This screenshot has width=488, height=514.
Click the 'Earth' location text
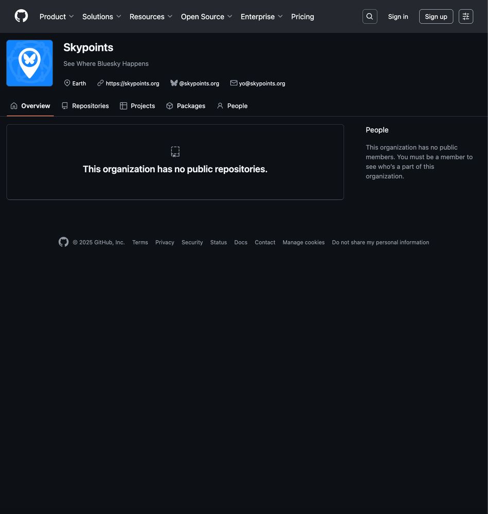[79, 83]
